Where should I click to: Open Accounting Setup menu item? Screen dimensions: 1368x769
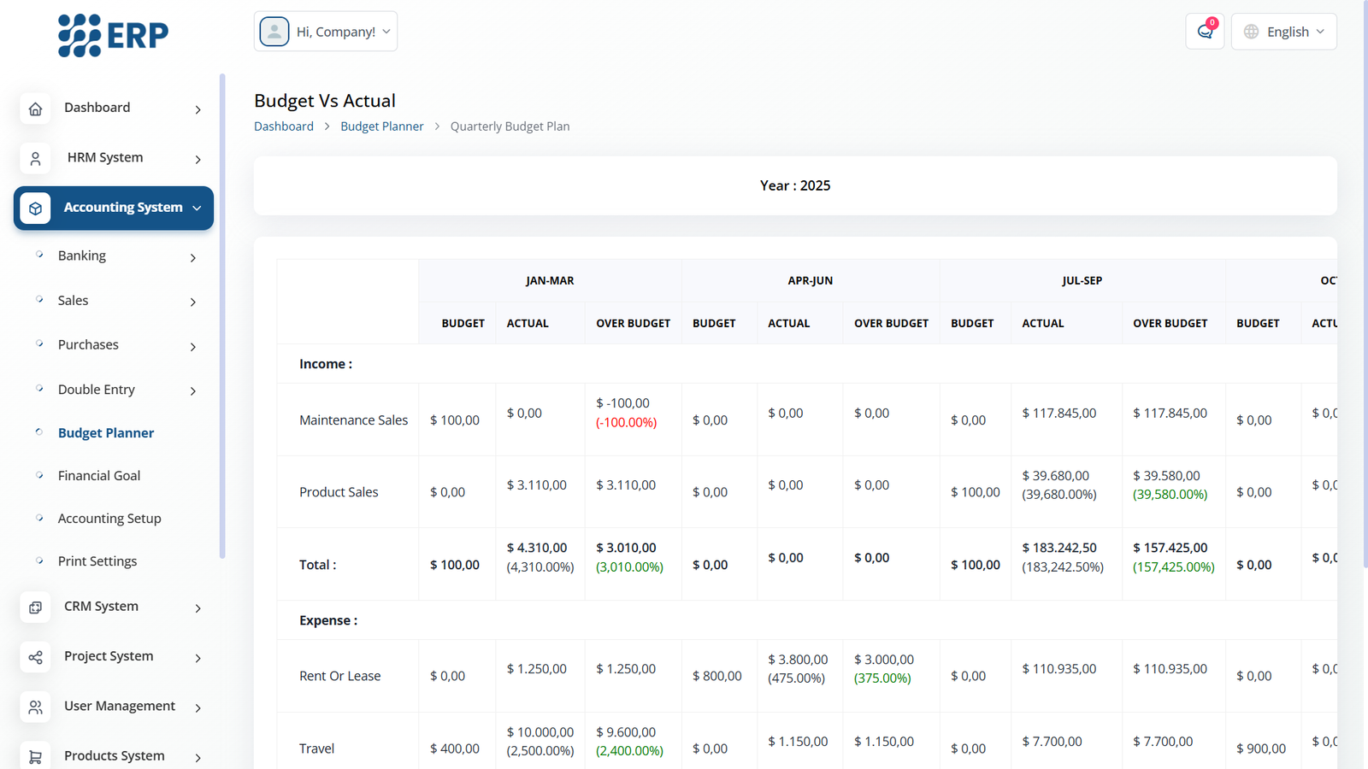coord(109,519)
